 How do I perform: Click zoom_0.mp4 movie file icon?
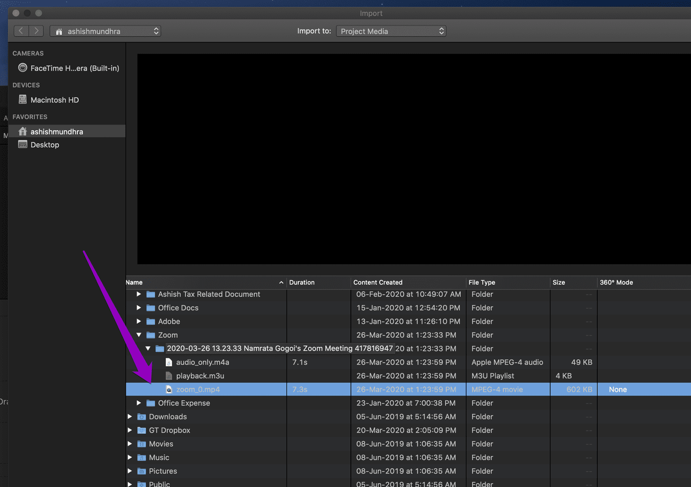(x=169, y=389)
